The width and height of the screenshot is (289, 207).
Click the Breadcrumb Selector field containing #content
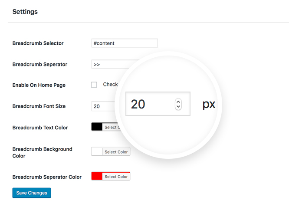(x=125, y=43)
